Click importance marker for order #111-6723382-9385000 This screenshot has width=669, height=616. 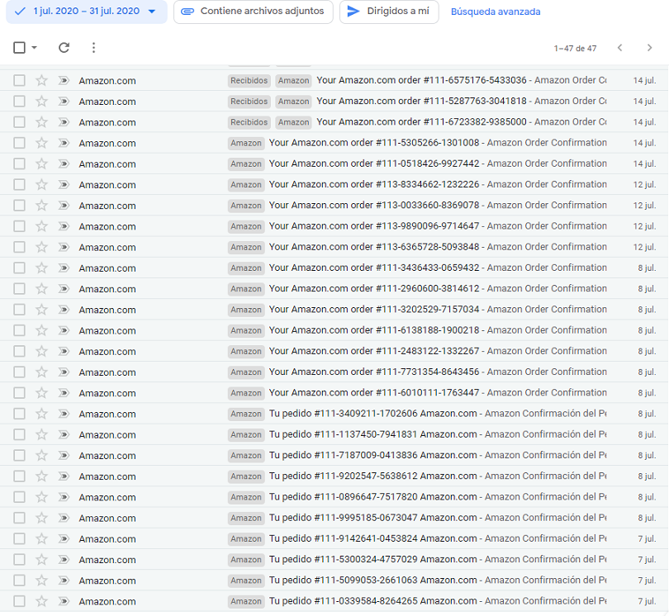pyautogui.click(x=64, y=122)
